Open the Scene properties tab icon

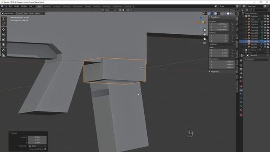[x=241, y=77]
